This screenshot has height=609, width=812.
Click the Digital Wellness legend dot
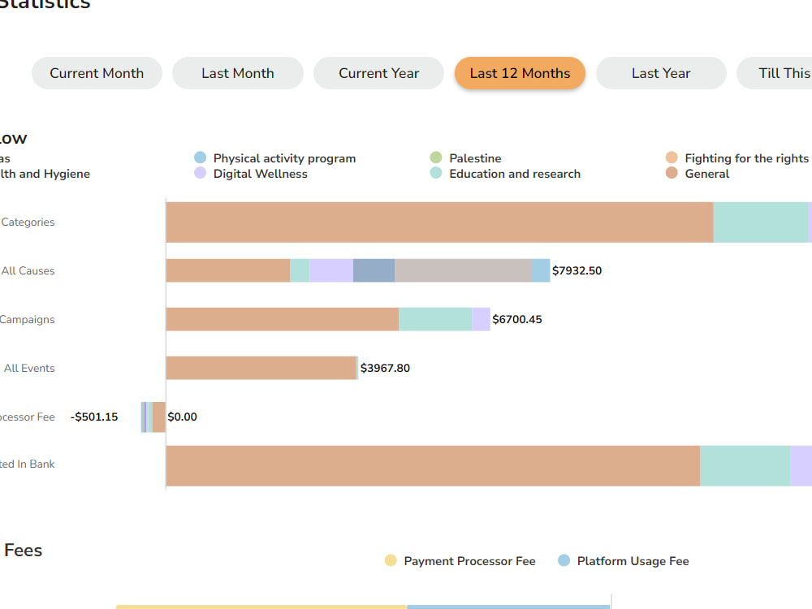200,173
